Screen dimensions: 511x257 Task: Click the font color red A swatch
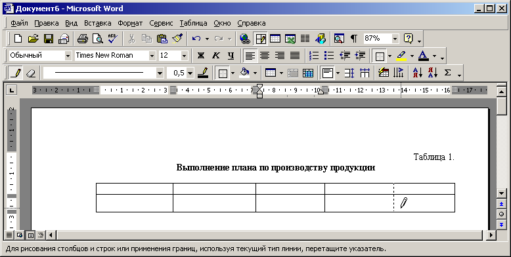[x=424, y=56]
